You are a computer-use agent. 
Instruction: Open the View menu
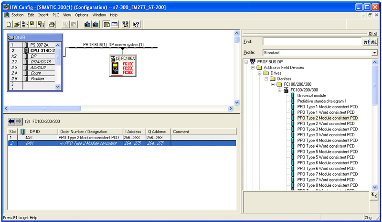[67, 15]
